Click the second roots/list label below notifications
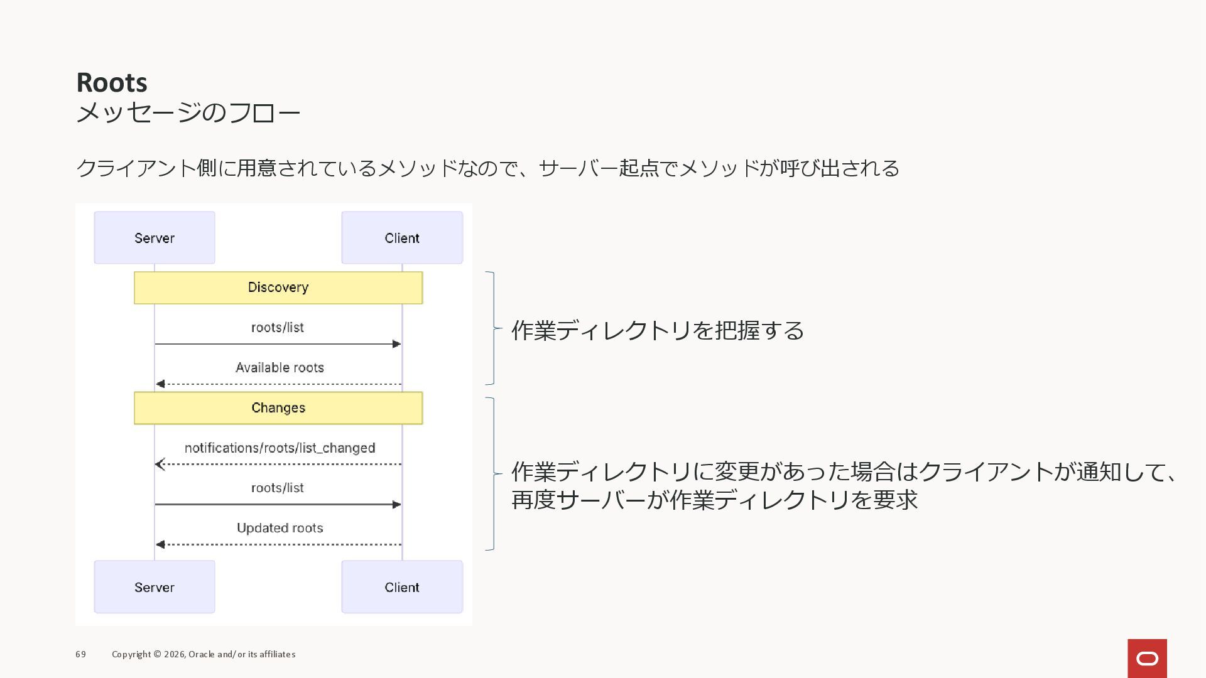The height and width of the screenshot is (678, 1206). click(277, 488)
